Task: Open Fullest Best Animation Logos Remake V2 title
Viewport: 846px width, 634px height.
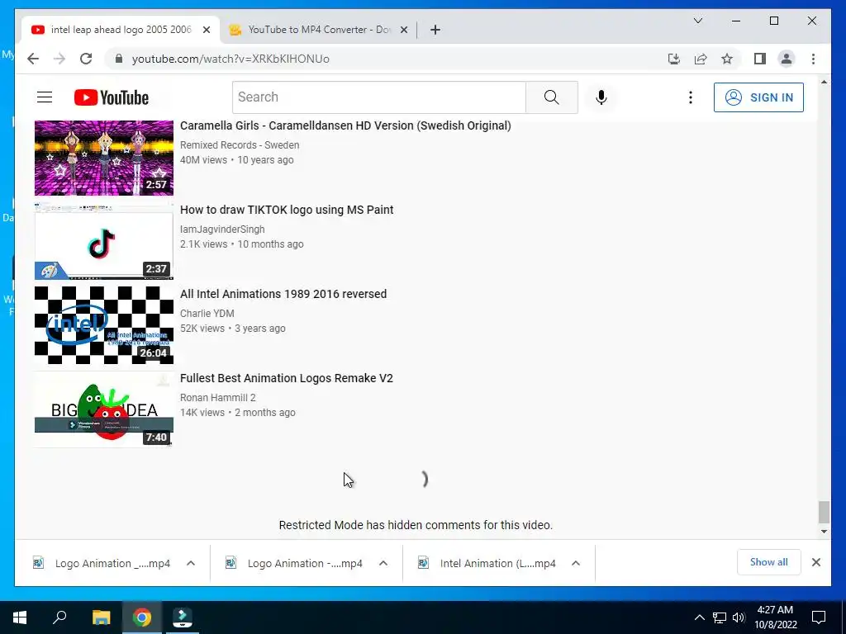Action: point(287,378)
